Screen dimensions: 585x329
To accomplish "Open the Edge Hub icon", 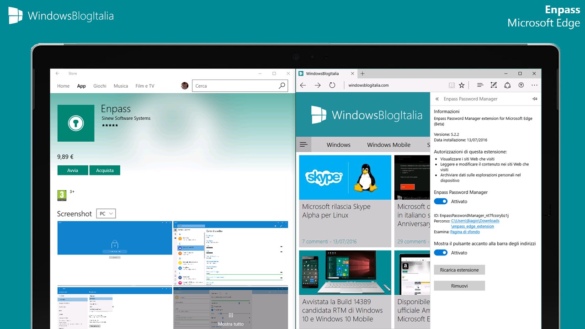I will pos(480,85).
